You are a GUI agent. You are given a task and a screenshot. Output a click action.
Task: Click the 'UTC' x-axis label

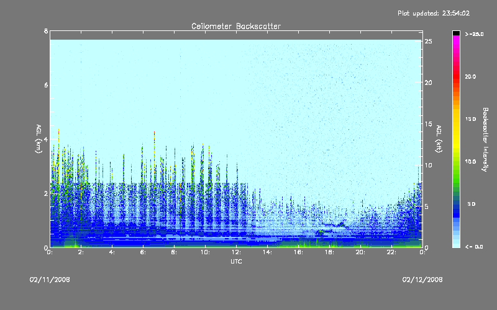click(x=236, y=262)
